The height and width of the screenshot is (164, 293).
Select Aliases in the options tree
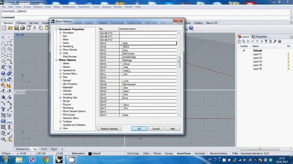(x=66, y=67)
